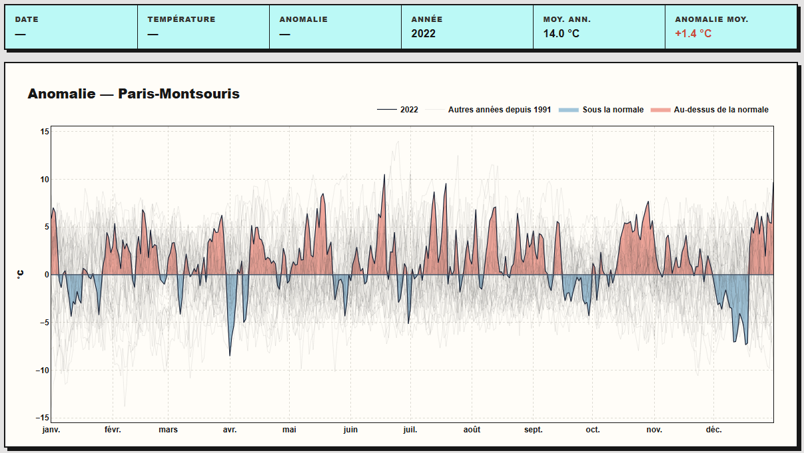
Task: Click the 'juil.' x-axis label
Action: (410, 430)
